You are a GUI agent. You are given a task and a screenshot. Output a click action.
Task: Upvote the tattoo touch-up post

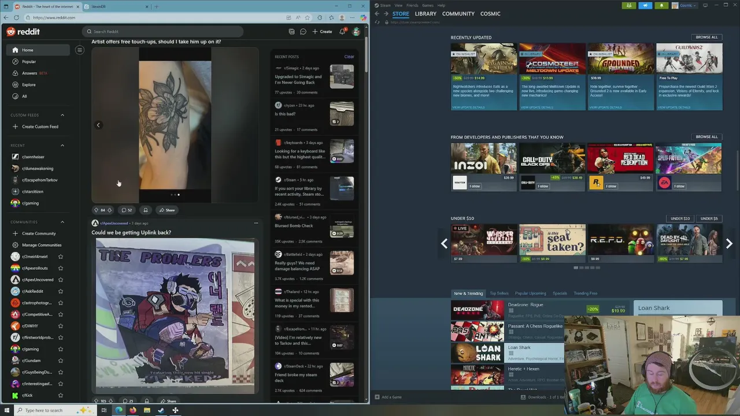[x=96, y=210]
